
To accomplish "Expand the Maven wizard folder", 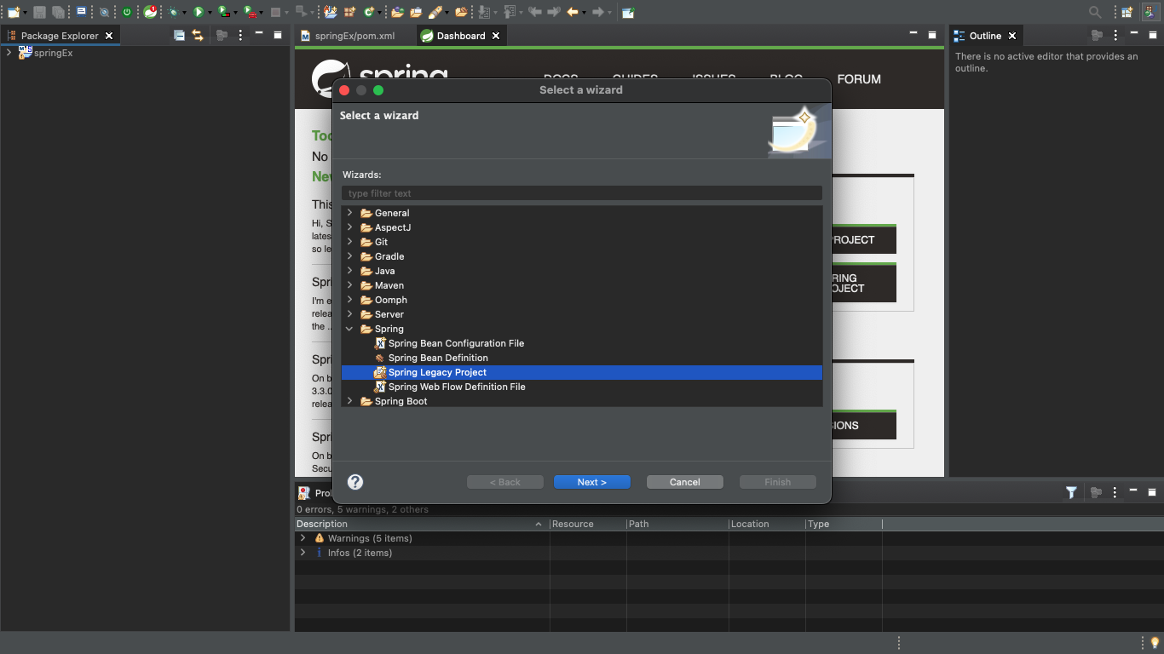I will 349,285.
